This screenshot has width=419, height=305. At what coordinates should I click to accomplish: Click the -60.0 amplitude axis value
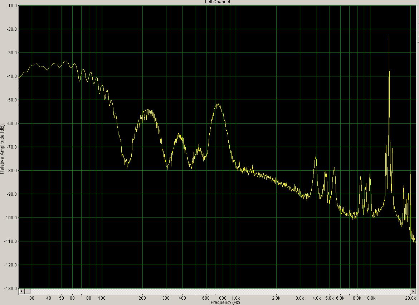pos(11,124)
